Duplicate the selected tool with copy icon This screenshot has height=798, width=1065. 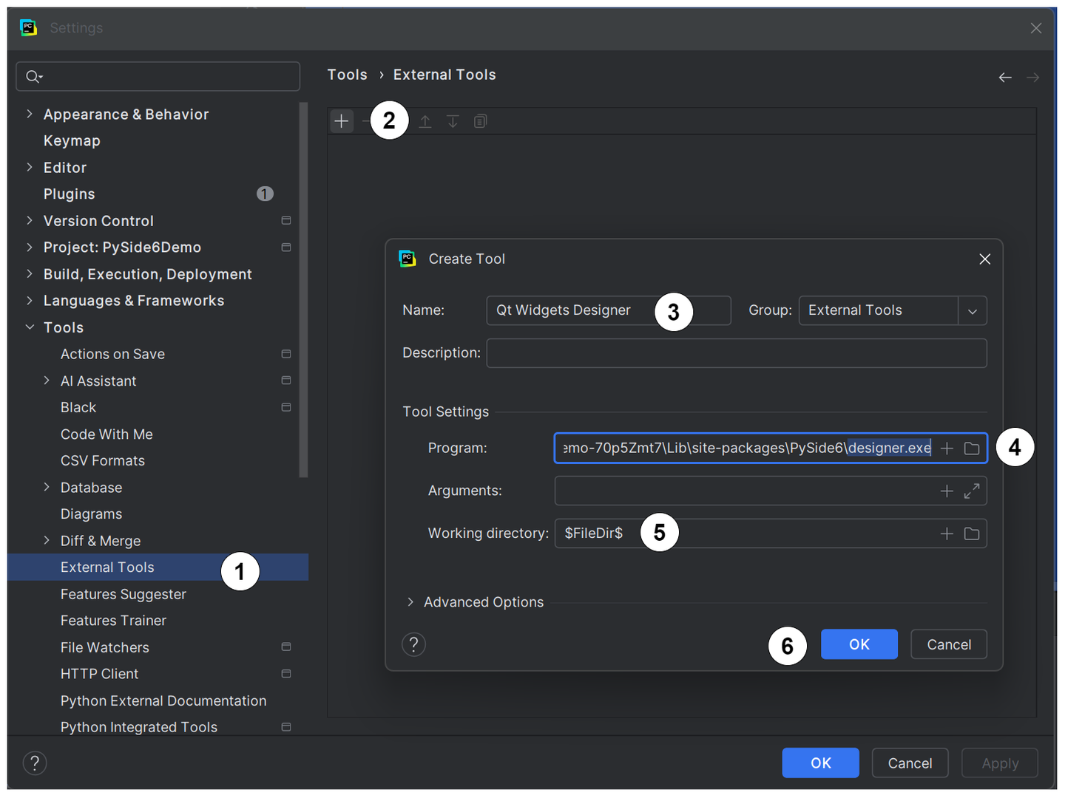[x=480, y=120]
